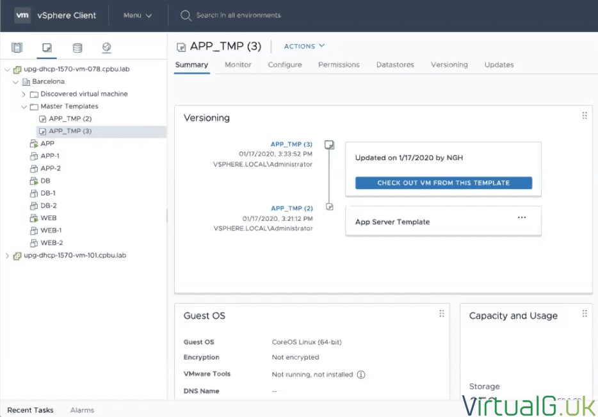The width and height of the screenshot is (598, 417).
Task: Open the Recent Tasks panel
Action: tap(31, 410)
